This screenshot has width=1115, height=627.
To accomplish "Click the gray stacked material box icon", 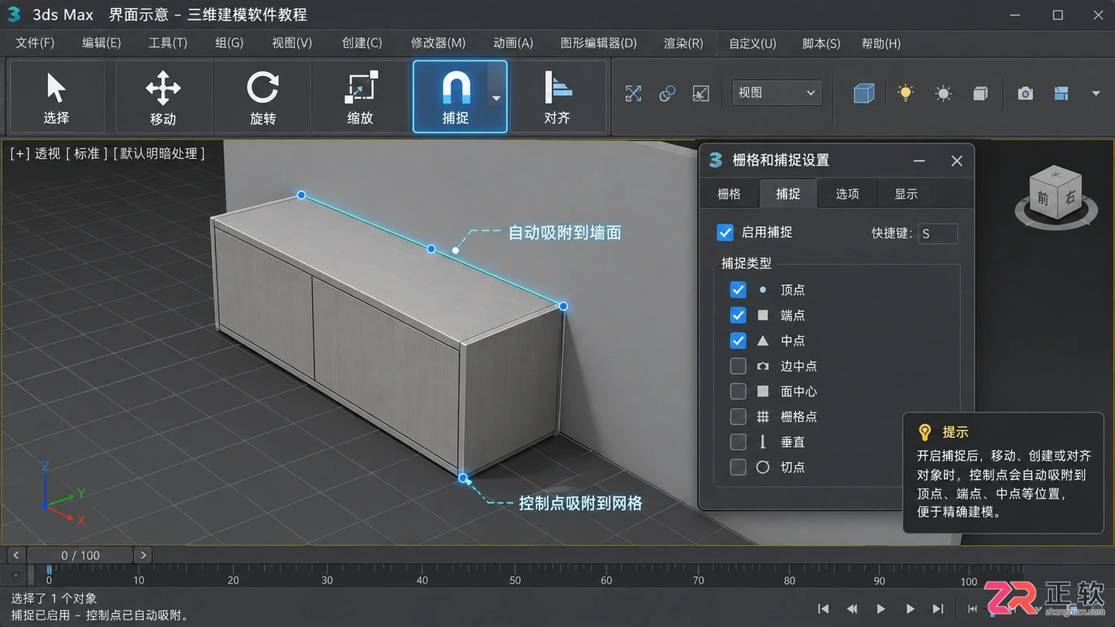I will tap(980, 94).
